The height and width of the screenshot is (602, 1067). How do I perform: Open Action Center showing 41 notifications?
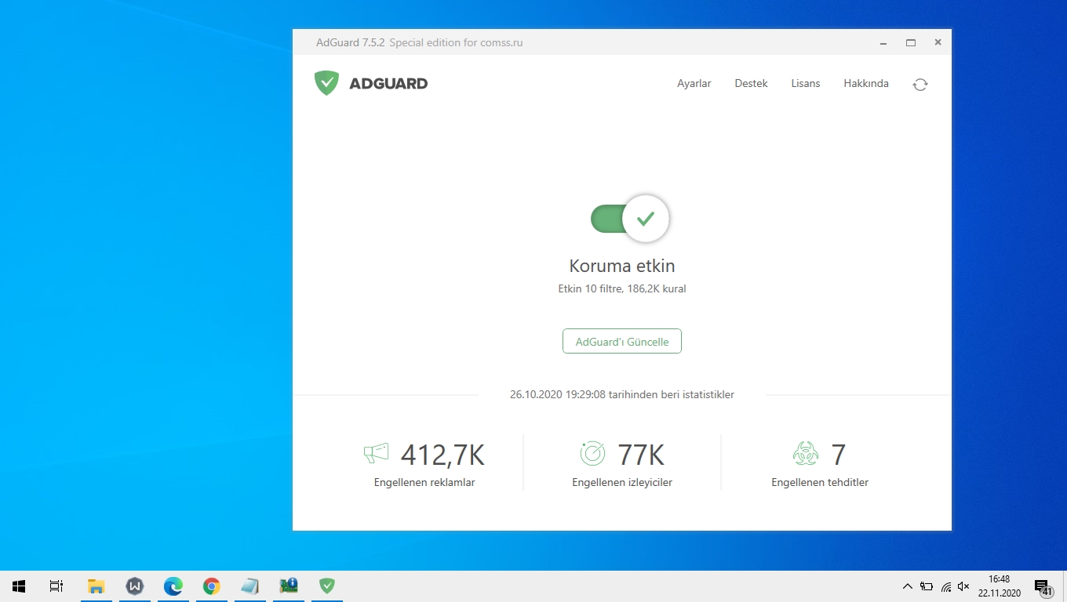tap(1043, 586)
